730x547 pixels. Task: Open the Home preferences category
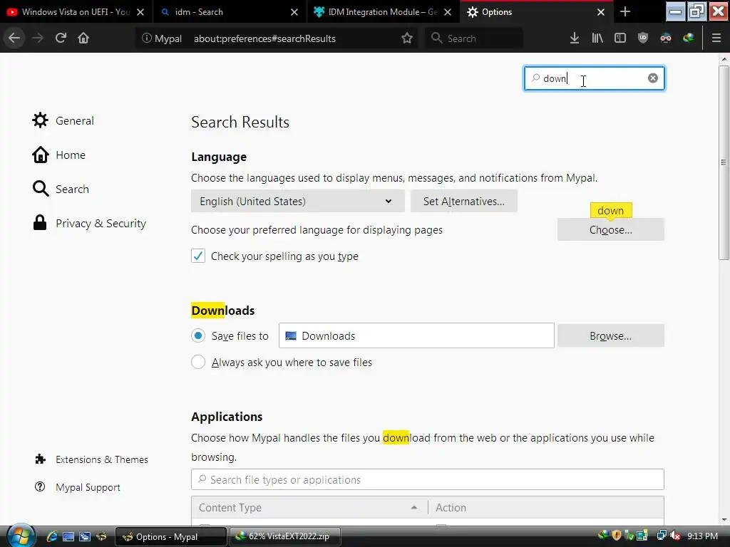(x=58, y=155)
